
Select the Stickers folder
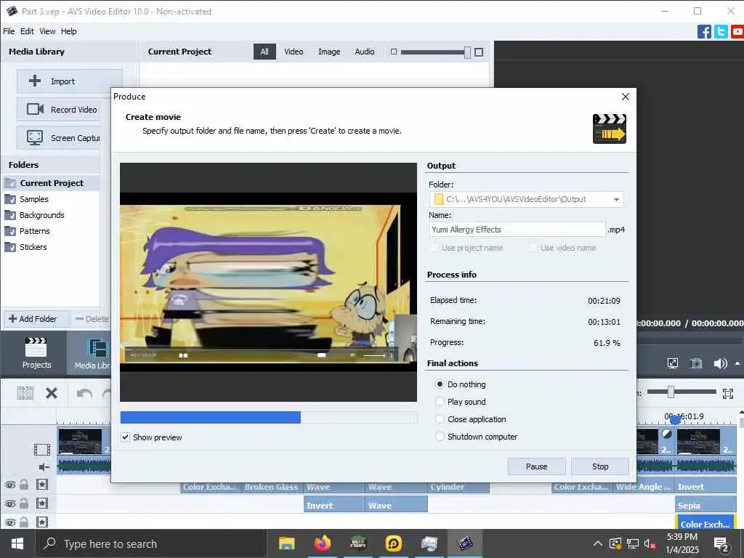click(x=33, y=247)
